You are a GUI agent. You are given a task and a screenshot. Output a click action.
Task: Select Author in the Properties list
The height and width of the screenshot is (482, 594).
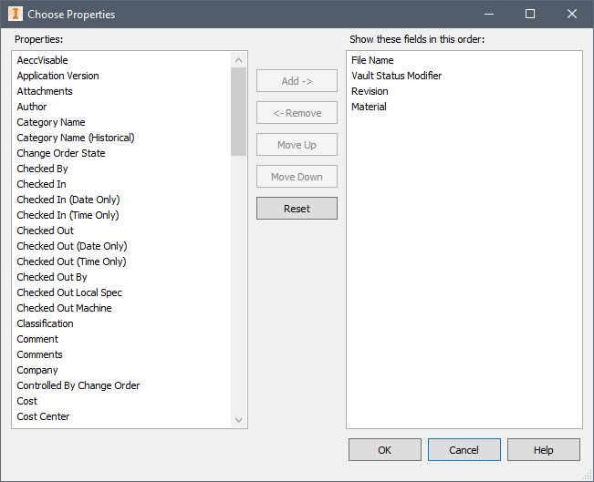(x=32, y=107)
